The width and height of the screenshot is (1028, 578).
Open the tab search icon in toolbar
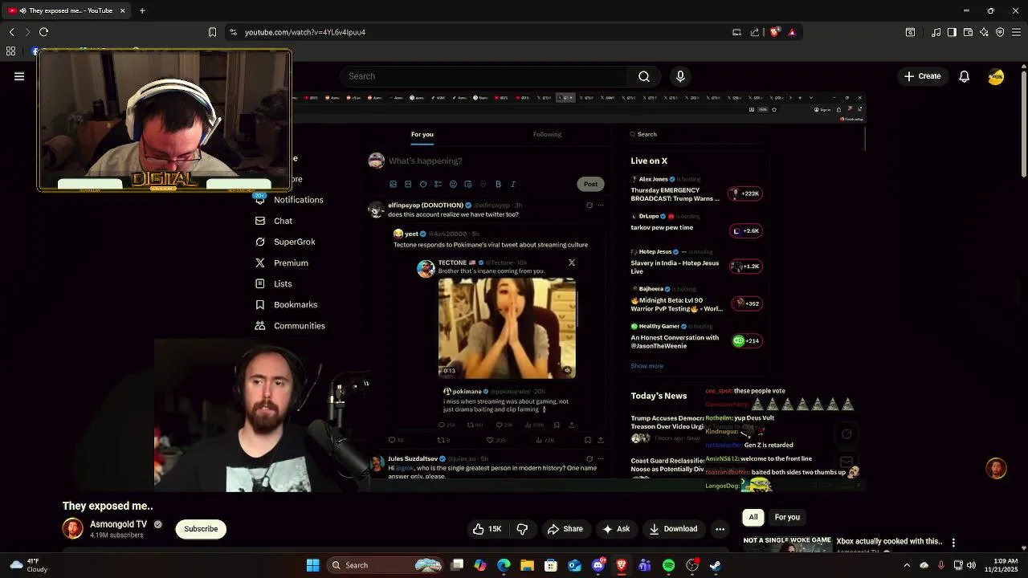pyautogui.click(x=910, y=32)
